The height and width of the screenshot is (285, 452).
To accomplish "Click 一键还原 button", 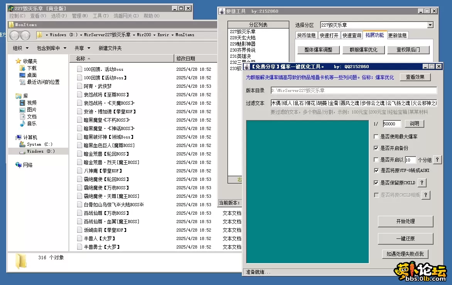I will pos(405,238).
